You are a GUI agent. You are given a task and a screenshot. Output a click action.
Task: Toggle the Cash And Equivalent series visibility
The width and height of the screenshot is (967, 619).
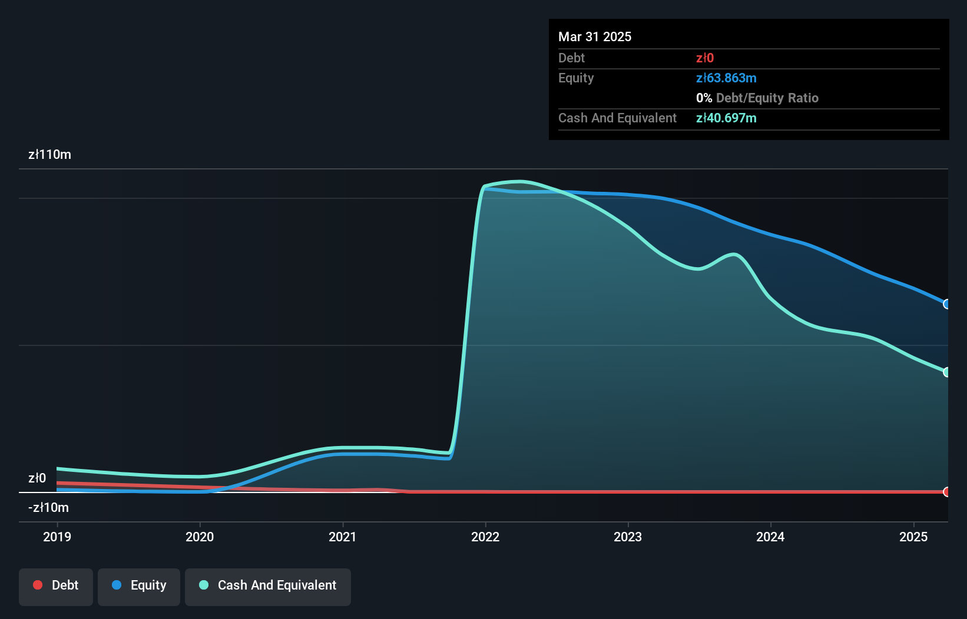267,585
